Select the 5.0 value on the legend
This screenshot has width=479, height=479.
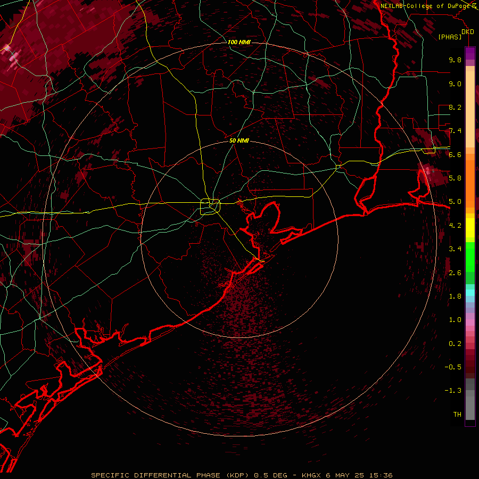pyautogui.click(x=455, y=202)
